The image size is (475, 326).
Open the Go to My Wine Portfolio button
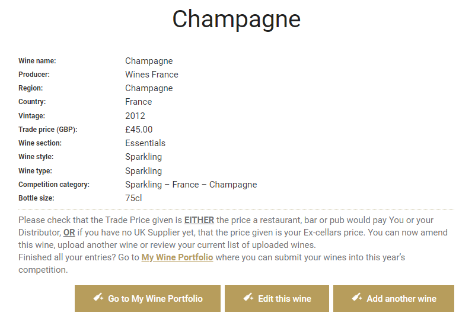pyautogui.click(x=148, y=299)
